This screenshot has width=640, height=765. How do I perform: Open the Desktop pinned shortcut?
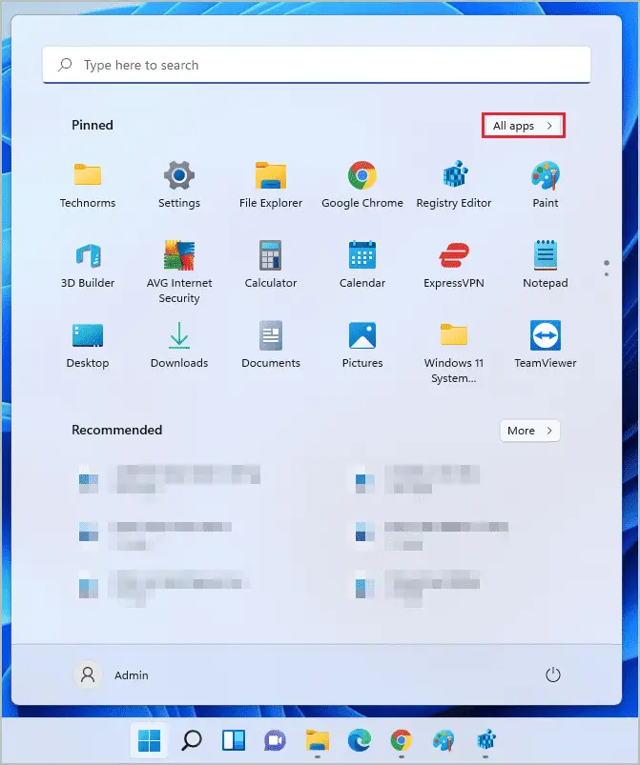[88, 345]
